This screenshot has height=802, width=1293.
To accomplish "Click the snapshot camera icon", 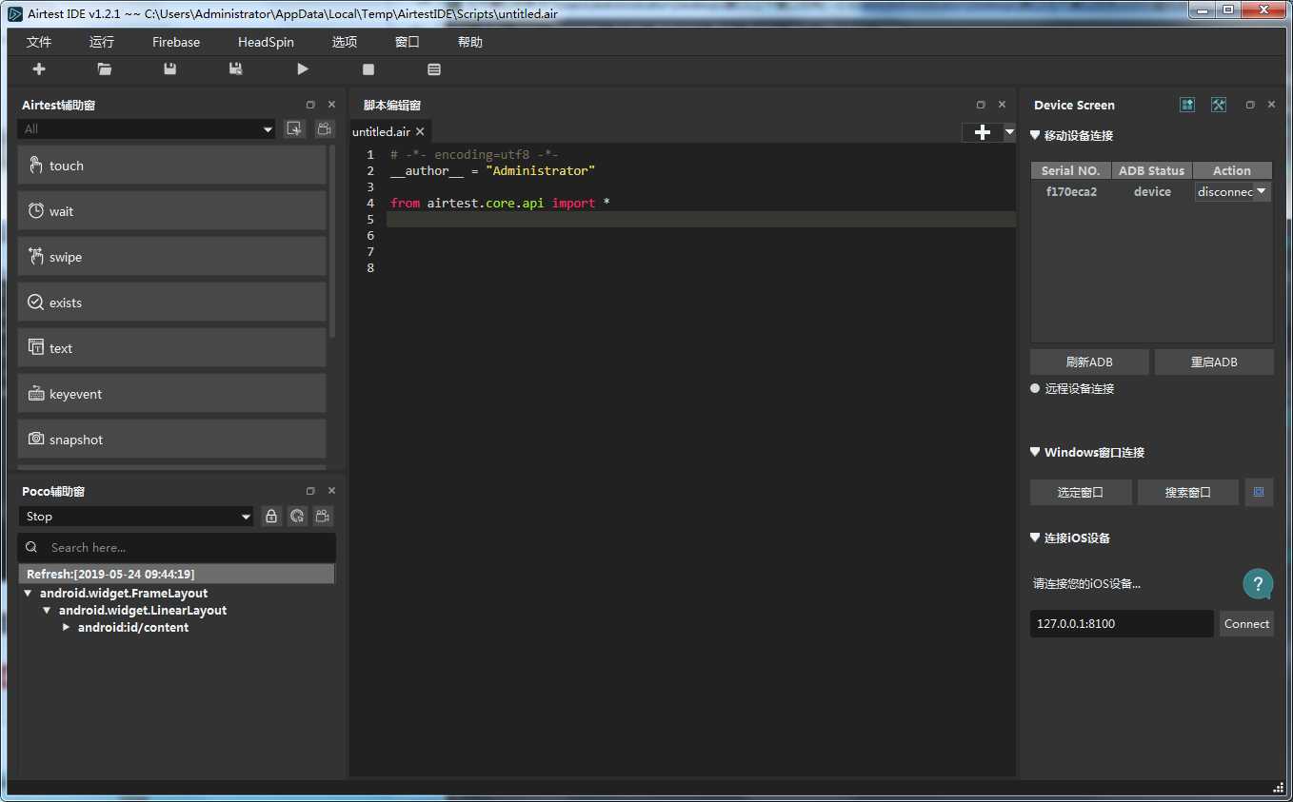I will [36, 439].
